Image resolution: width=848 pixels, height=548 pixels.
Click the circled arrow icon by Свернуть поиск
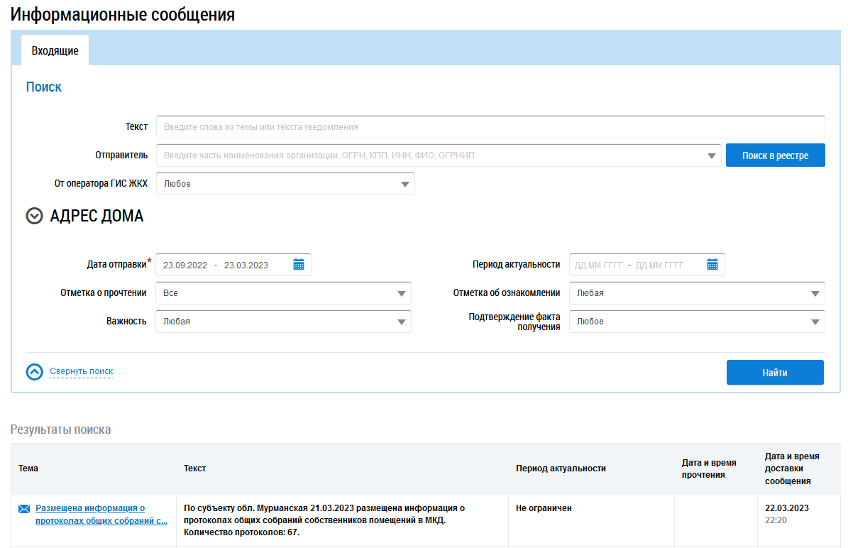pos(35,372)
